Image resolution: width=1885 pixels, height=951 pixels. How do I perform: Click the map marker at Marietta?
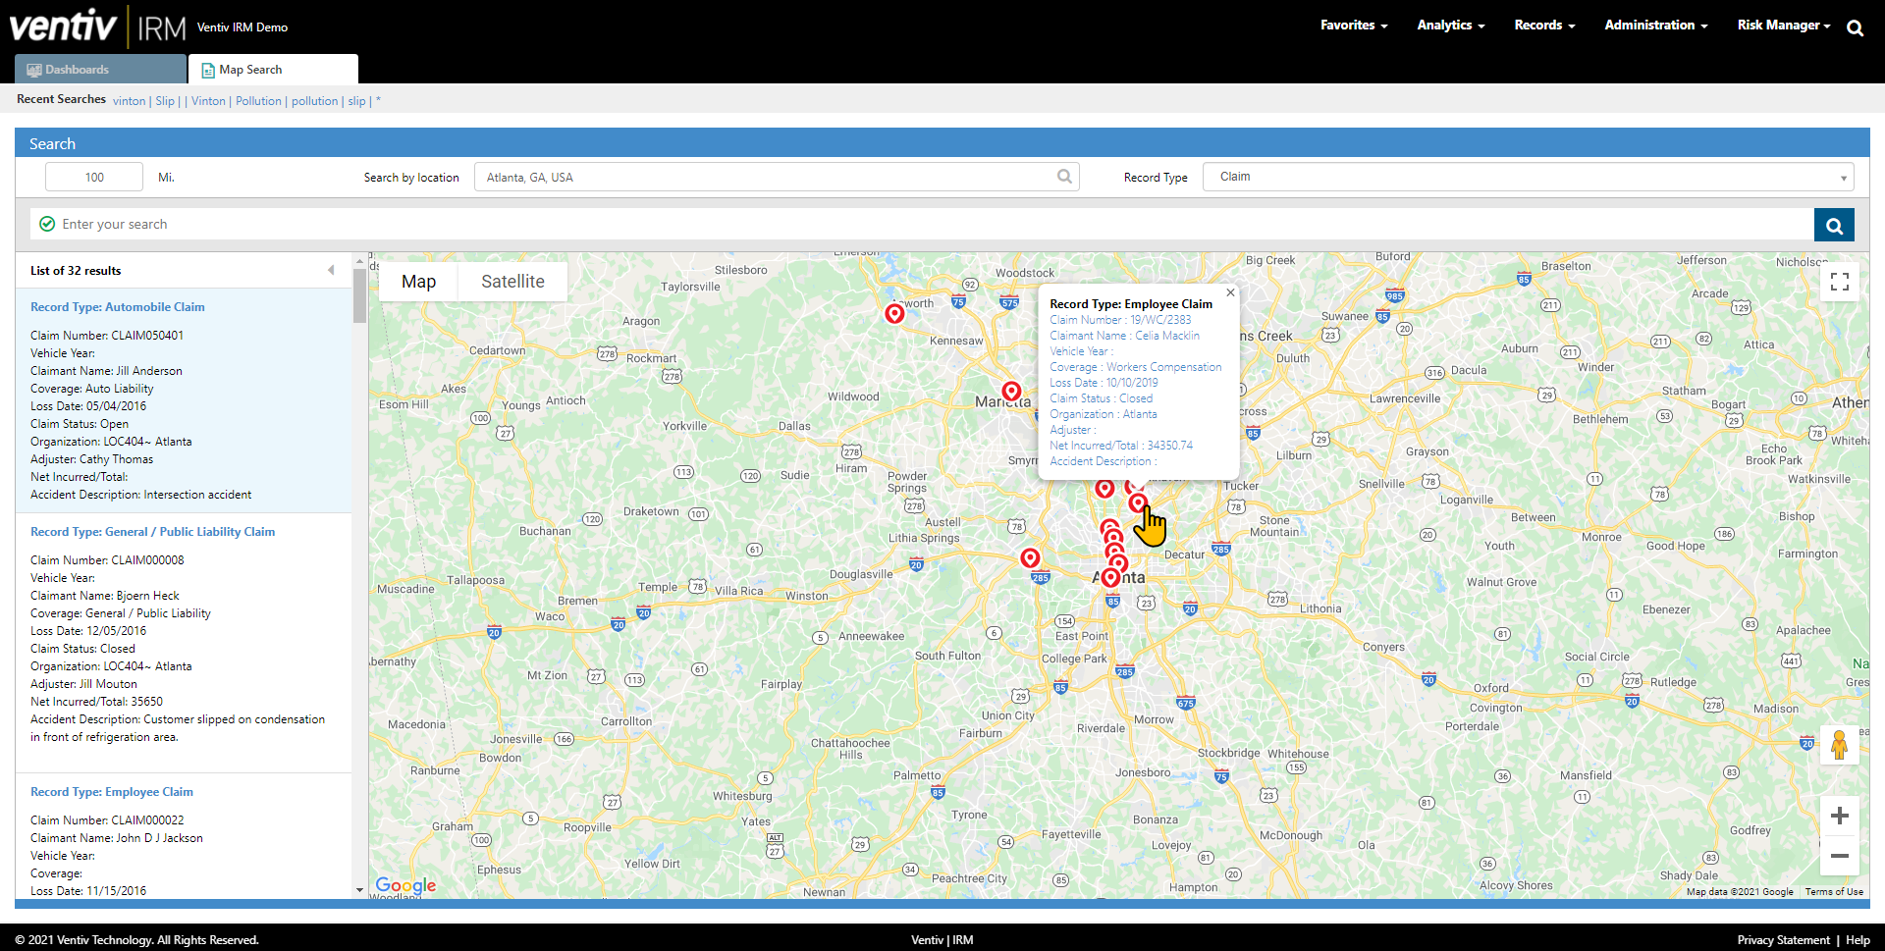[1011, 391]
